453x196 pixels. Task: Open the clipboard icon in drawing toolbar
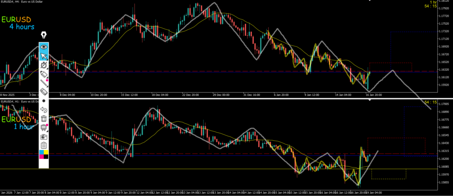tap(44, 145)
